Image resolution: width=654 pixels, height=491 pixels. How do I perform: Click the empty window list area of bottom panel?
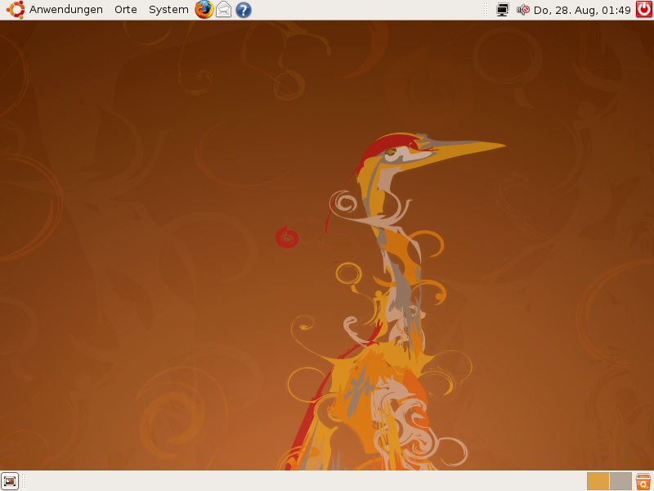point(302,481)
